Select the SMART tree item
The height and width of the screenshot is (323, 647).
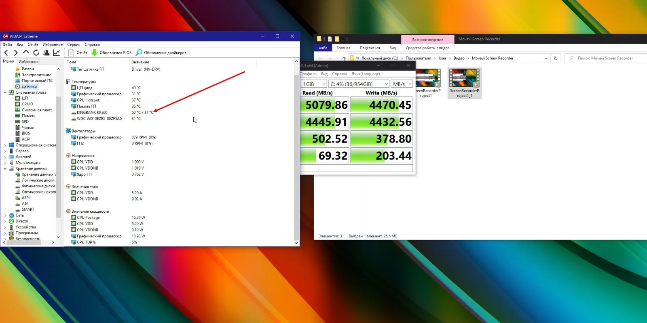click(28, 210)
